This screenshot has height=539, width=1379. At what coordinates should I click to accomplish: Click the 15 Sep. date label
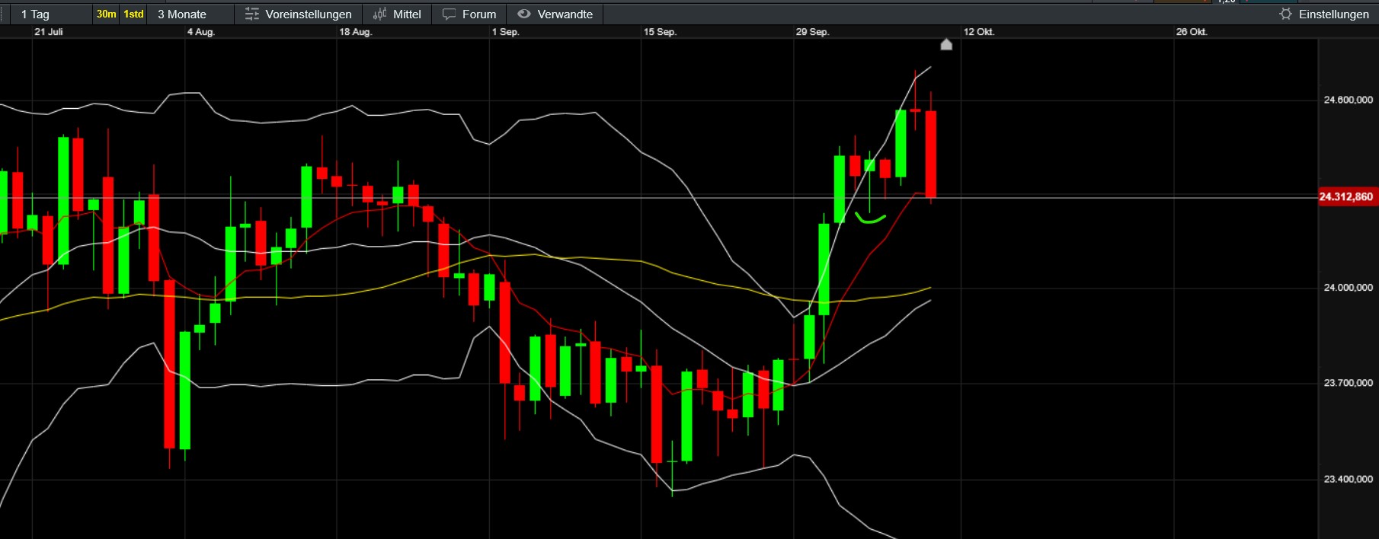click(x=660, y=32)
